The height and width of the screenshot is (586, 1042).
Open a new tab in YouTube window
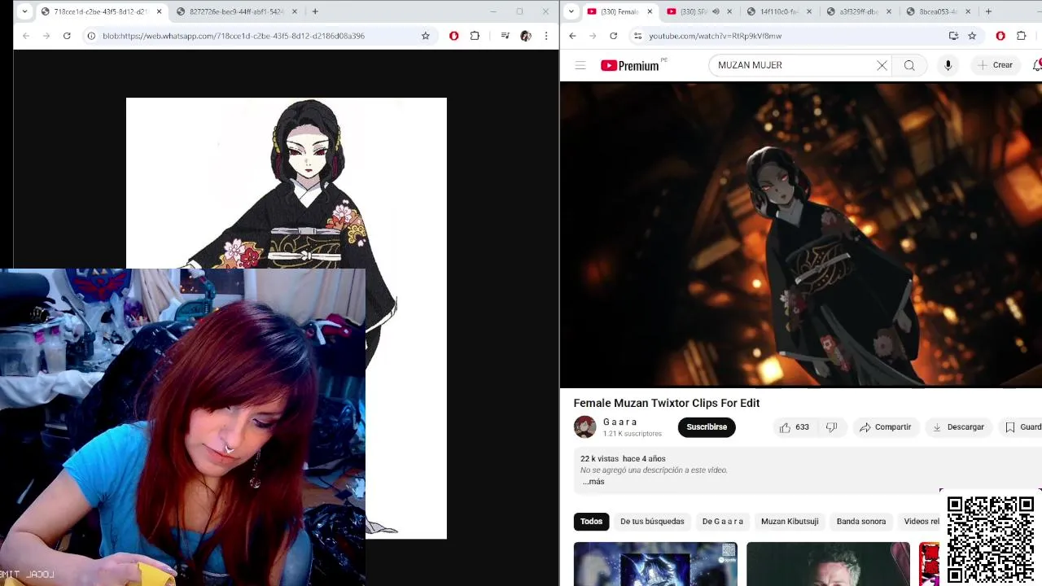coord(988,11)
